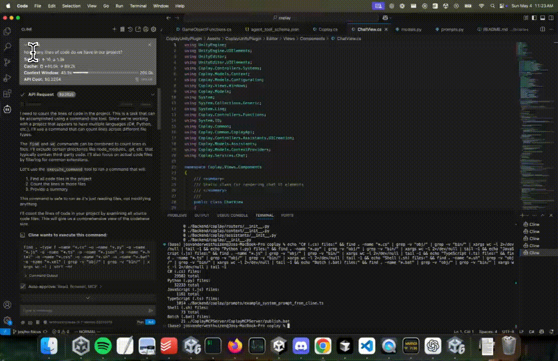Start a new Cline task with plus icon
This screenshot has width=558, height=361.
pyautogui.click(x=114, y=30)
